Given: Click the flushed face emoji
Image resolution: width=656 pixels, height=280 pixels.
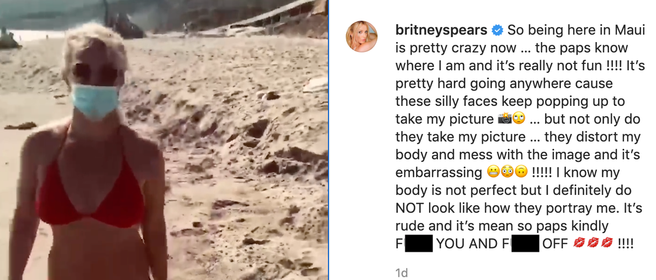Looking at the screenshot, I should [506, 172].
